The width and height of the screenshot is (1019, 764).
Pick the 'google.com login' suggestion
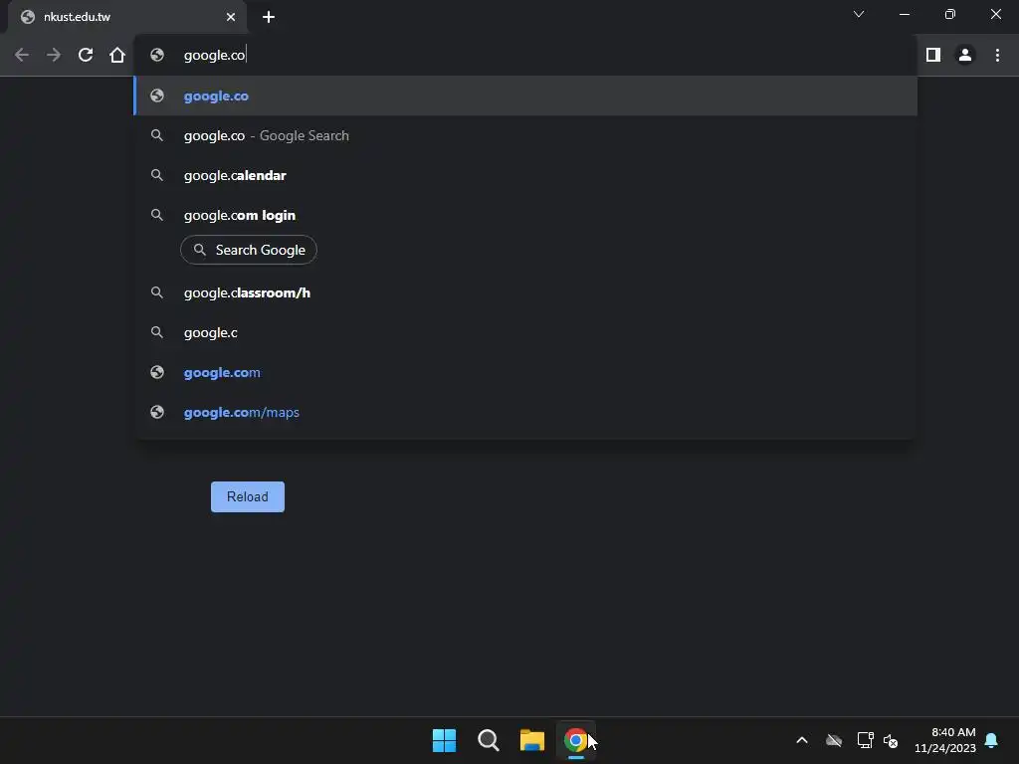[525, 215]
